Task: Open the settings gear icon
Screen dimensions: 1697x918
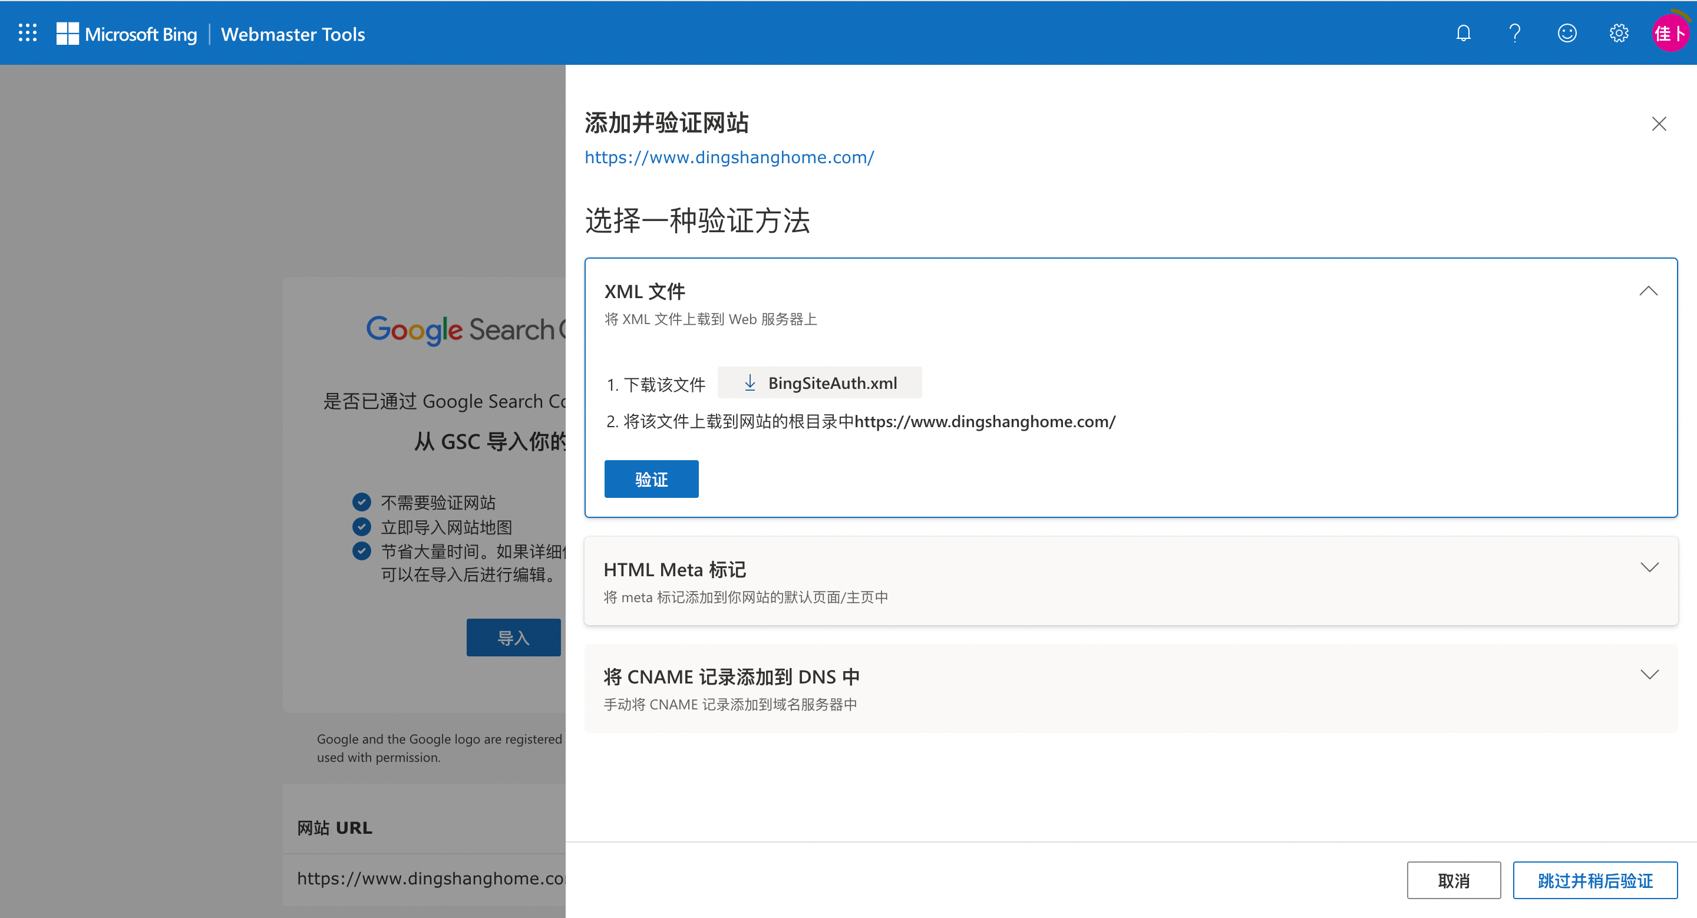Action: tap(1619, 33)
